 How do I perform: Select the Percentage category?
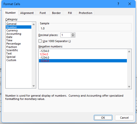pos(18,44)
